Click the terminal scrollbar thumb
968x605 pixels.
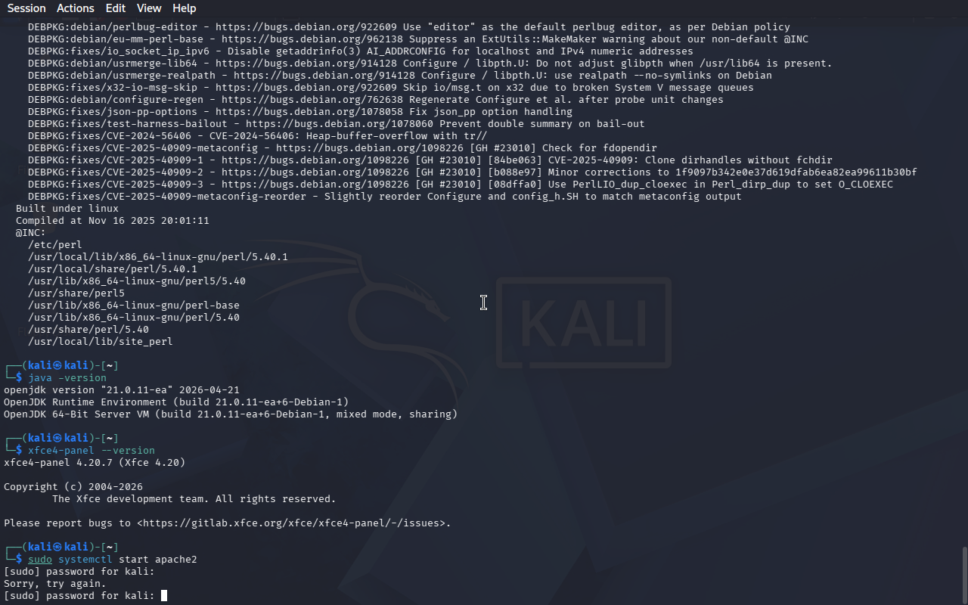click(964, 576)
